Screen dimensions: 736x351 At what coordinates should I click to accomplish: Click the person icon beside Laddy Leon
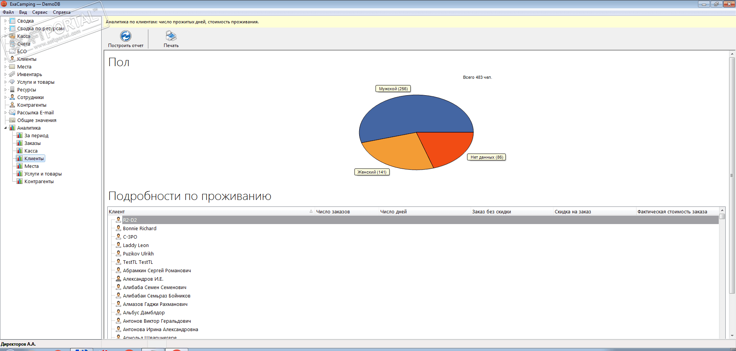coord(118,245)
